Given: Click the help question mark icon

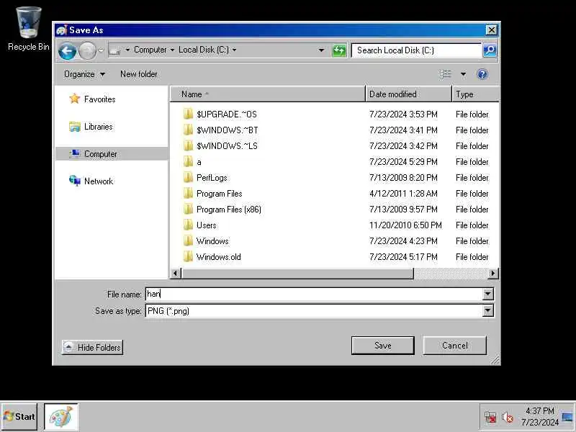Looking at the screenshot, I should click(482, 75).
